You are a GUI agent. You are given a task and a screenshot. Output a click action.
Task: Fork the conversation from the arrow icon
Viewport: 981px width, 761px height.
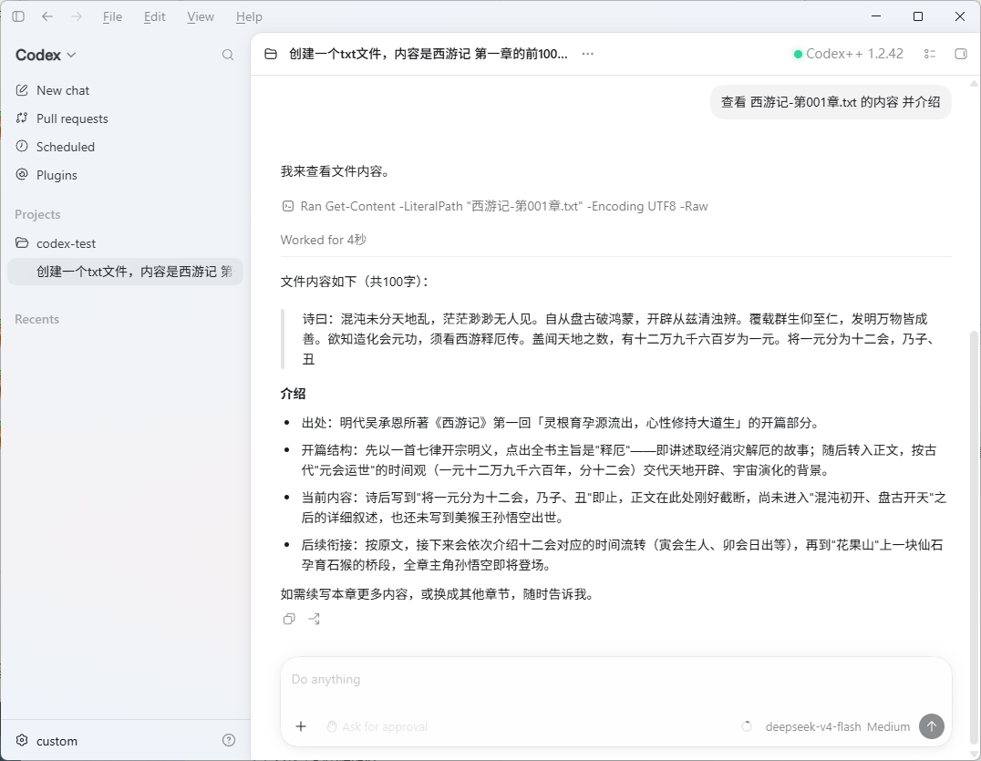click(314, 619)
